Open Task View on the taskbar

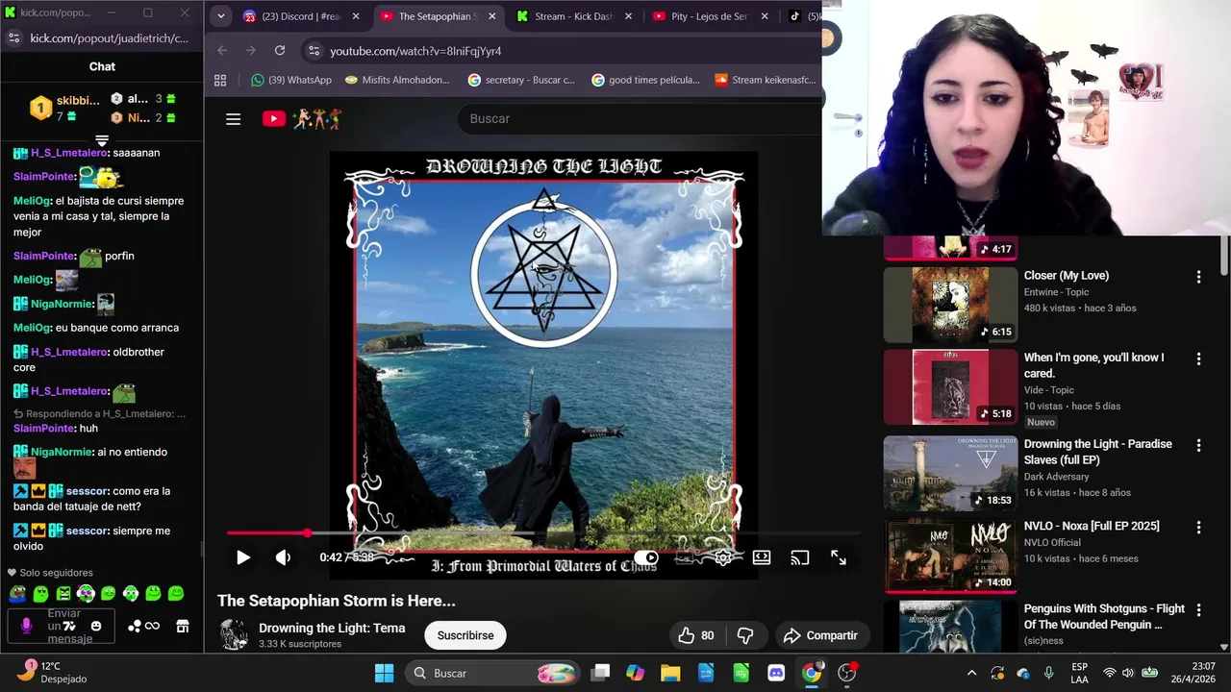pyautogui.click(x=600, y=673)
